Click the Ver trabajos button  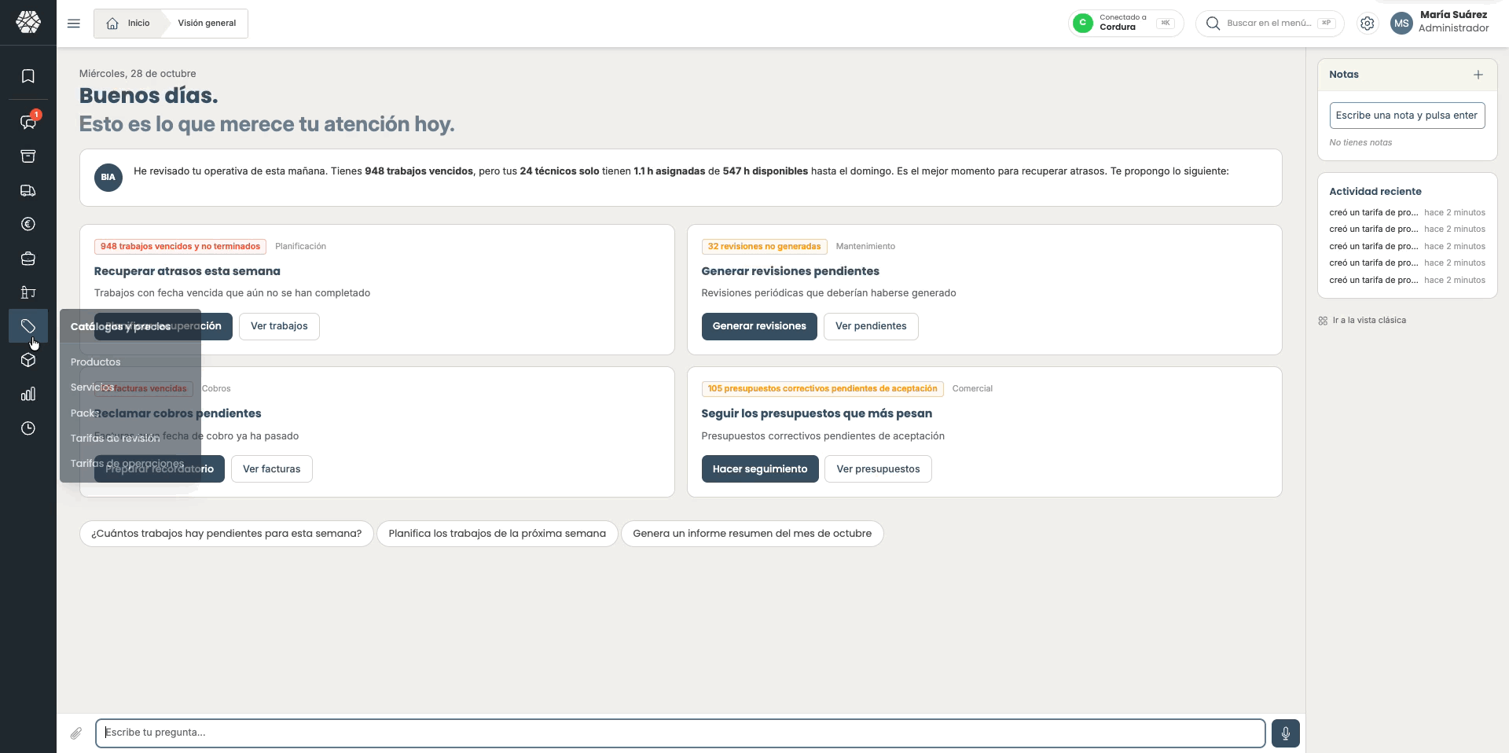click(x=279, y=326)
